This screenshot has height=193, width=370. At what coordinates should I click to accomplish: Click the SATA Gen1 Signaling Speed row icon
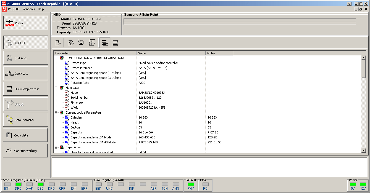[x=67, y=73]
